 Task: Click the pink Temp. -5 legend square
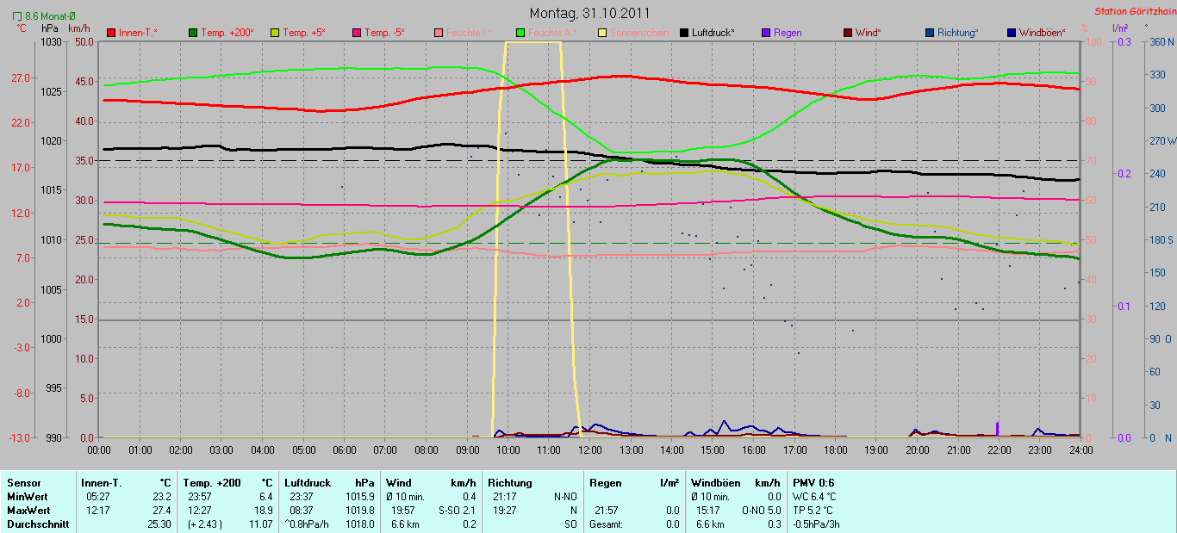point(357,33)
